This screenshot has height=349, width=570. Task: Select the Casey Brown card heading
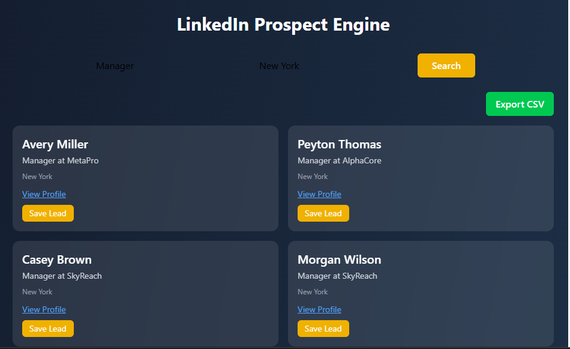[57, 259]
